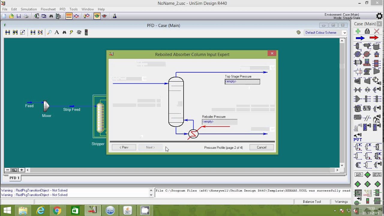The image size is (384, 216).
Task: Click the warning log scroll-up arrow
Action: (151, 190)
